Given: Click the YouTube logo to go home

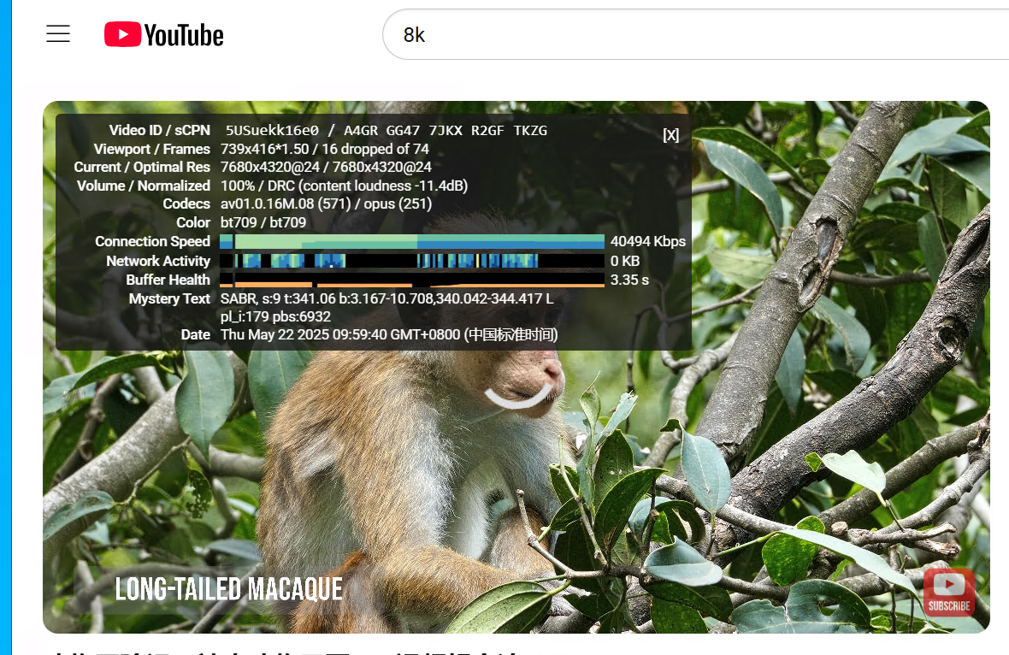Looking at the screenshot, I should coord(164,35).
